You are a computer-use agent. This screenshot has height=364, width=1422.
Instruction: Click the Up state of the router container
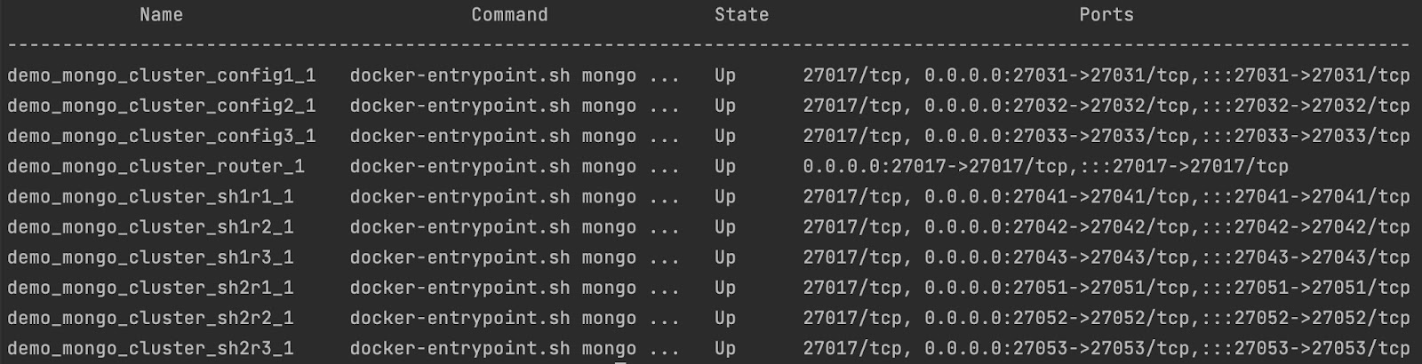725,167
